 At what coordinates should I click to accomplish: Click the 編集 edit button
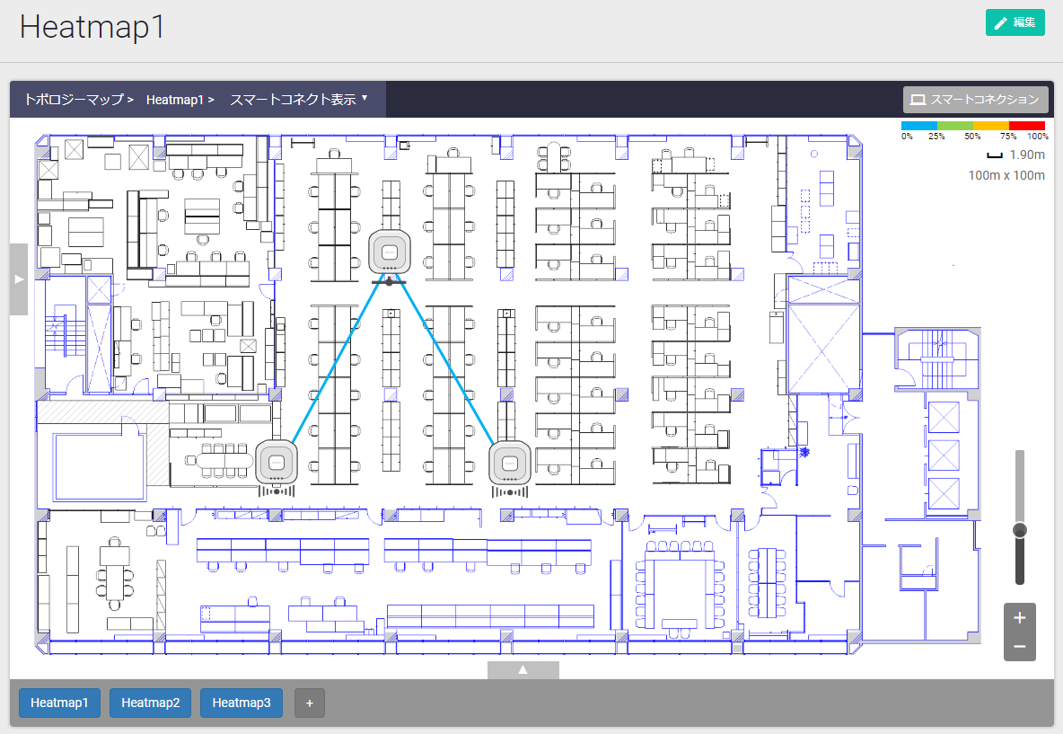(1015, 23)
